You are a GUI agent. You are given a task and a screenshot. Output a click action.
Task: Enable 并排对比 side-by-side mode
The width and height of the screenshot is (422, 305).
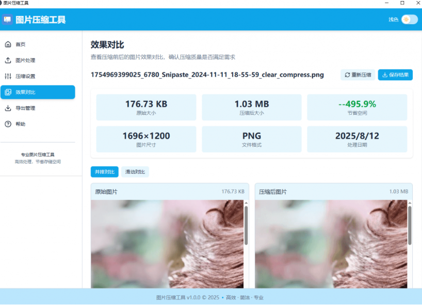point(104,172)
